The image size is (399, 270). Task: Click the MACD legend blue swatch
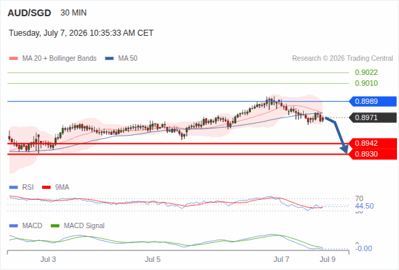tap(14, 226)
